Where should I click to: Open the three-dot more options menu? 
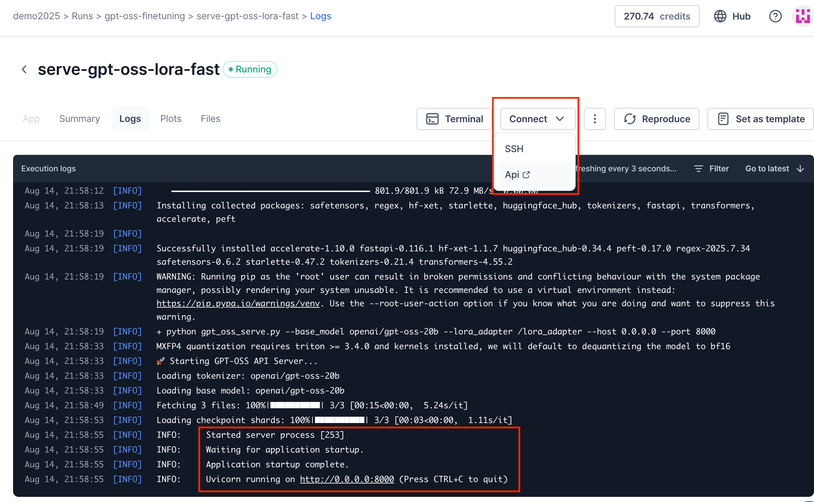595,119
